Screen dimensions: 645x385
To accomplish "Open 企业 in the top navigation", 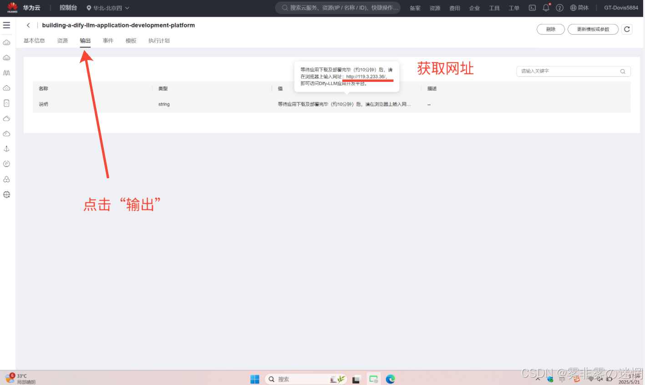I will tap(474, 8).
